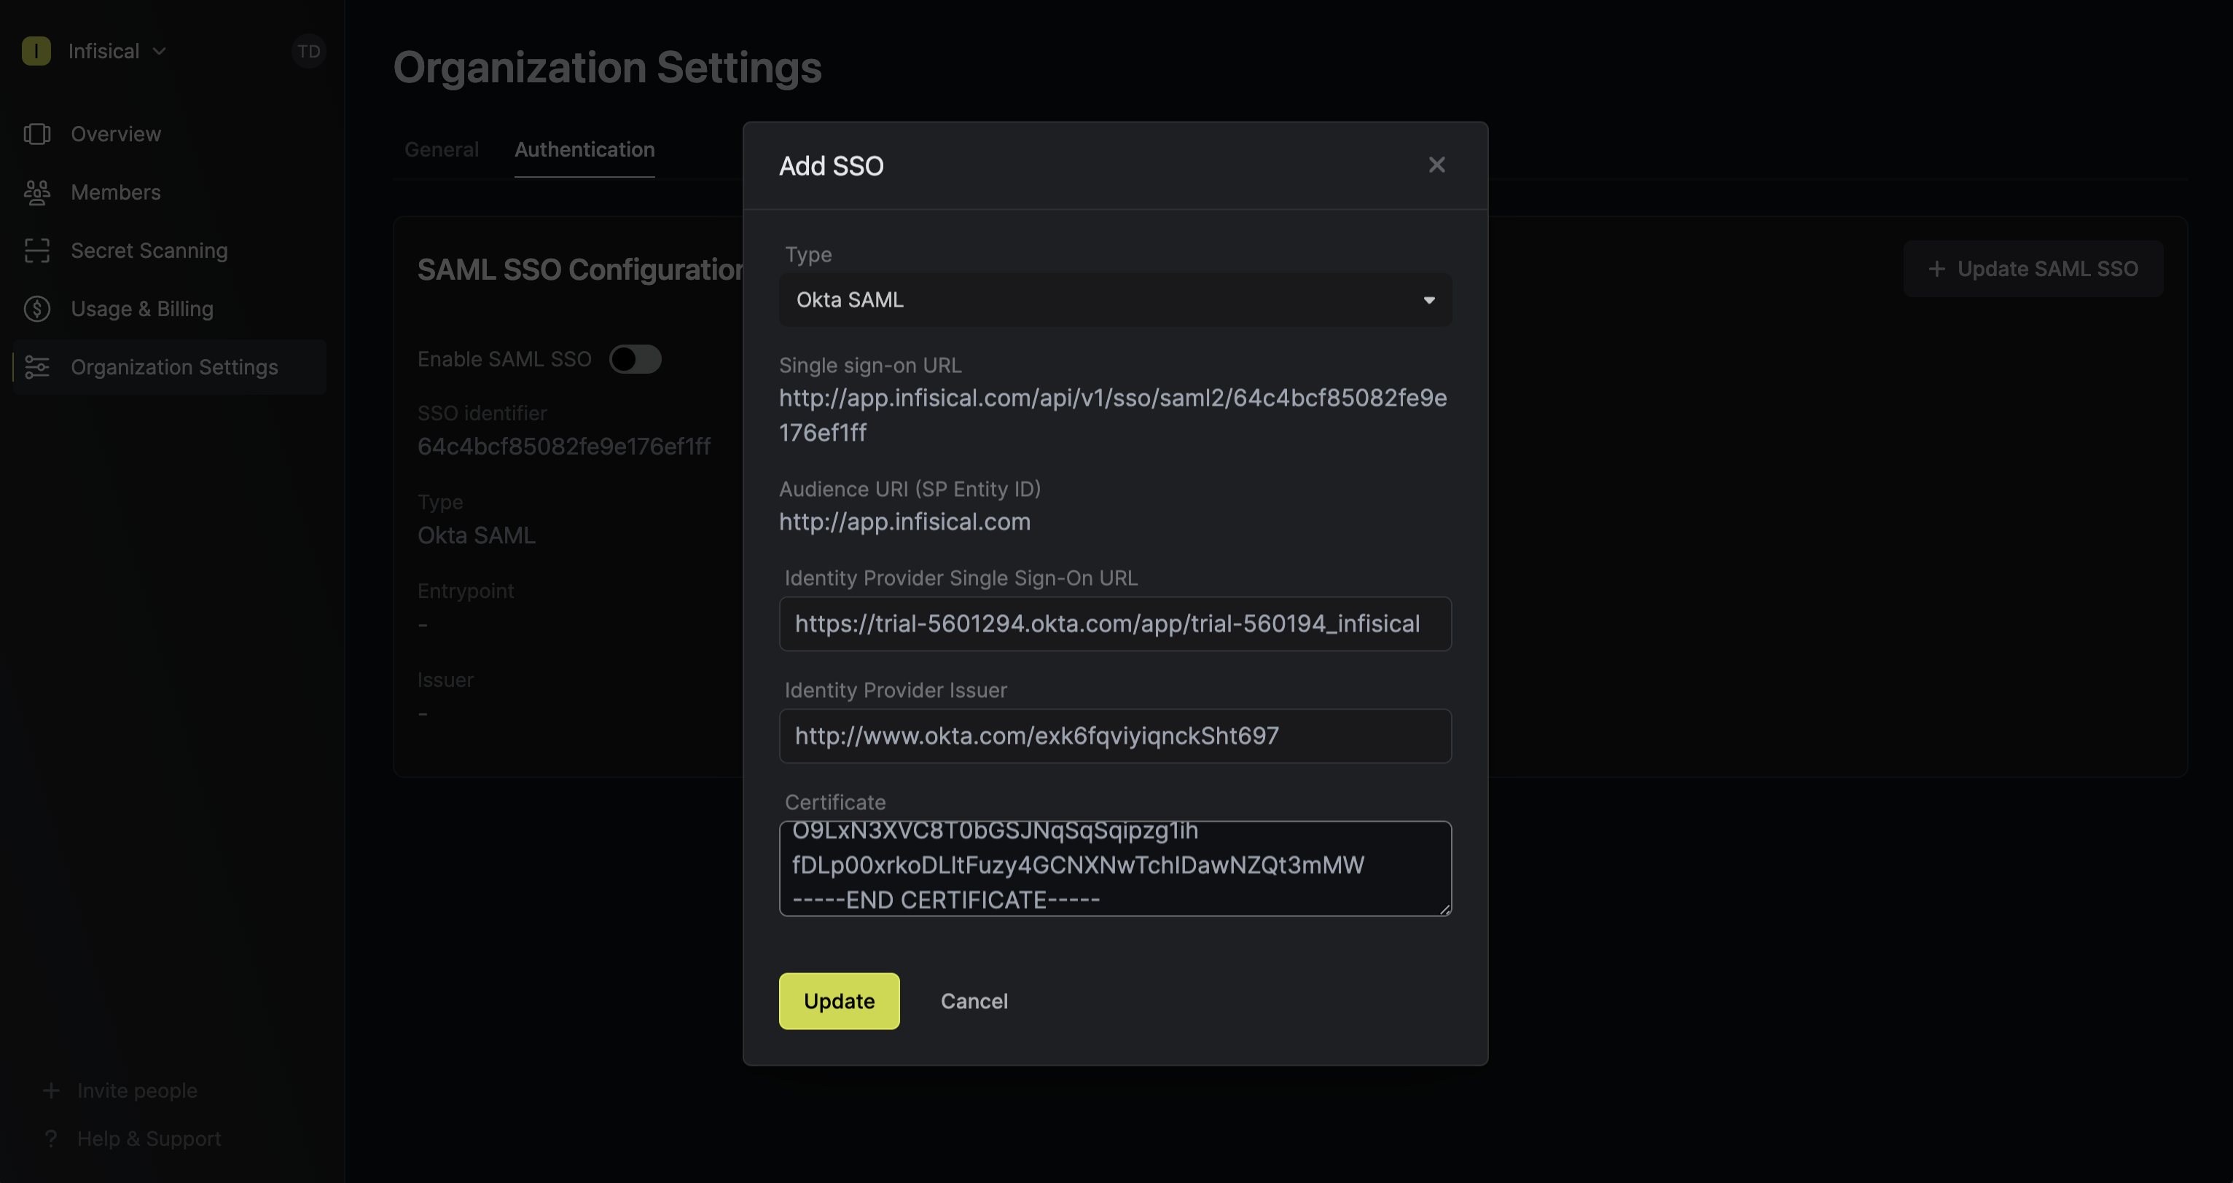The width and height of the screenshot is (2233, 1183).
Task: Open Usage & Billing in the sidebar
Action: click(x=169, y=309)
